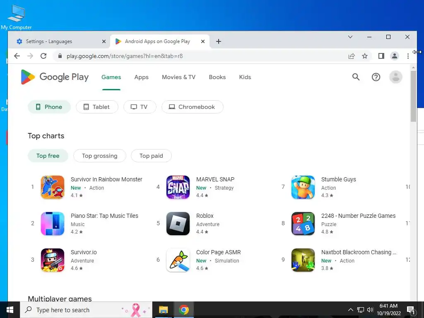Open Roblox app icon
Screen dimensions: 424x318
click(x=178, y=224)
